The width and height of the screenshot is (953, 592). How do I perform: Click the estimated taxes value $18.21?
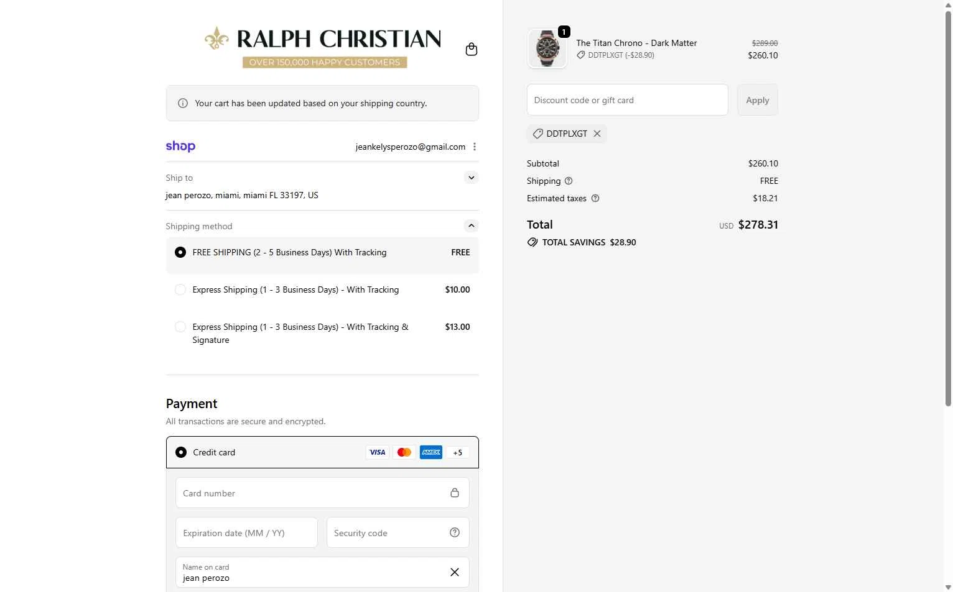tap(765, 198)
